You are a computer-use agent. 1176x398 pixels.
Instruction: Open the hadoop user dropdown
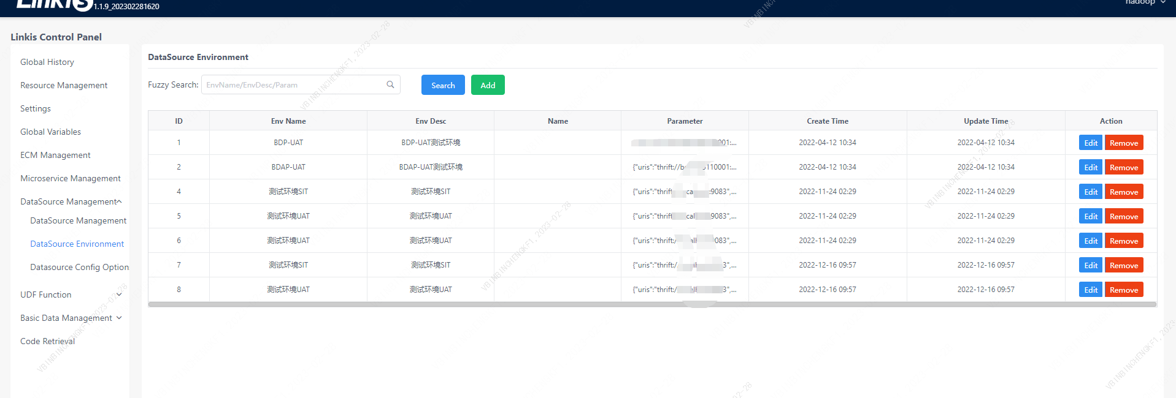[x=1144, y=2]
